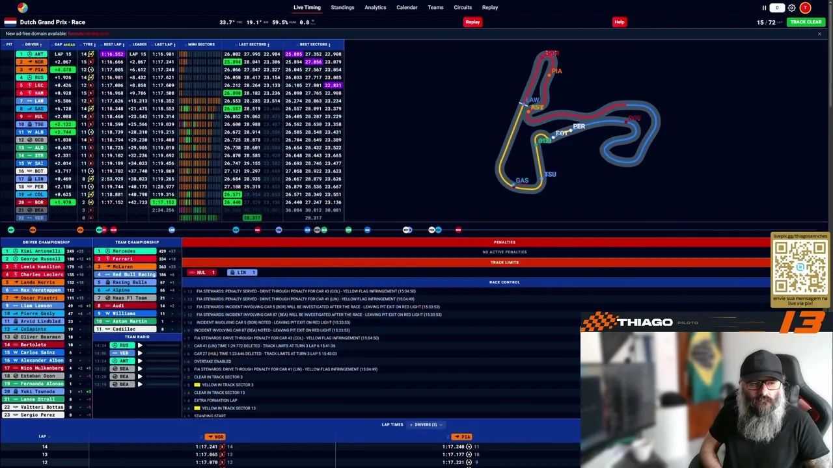
Task: Open the user profile avatar
Action: point(806,8)
